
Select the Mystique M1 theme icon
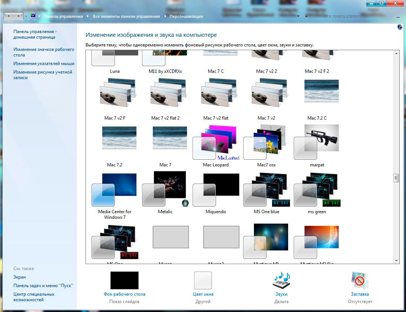click(266, 241)
